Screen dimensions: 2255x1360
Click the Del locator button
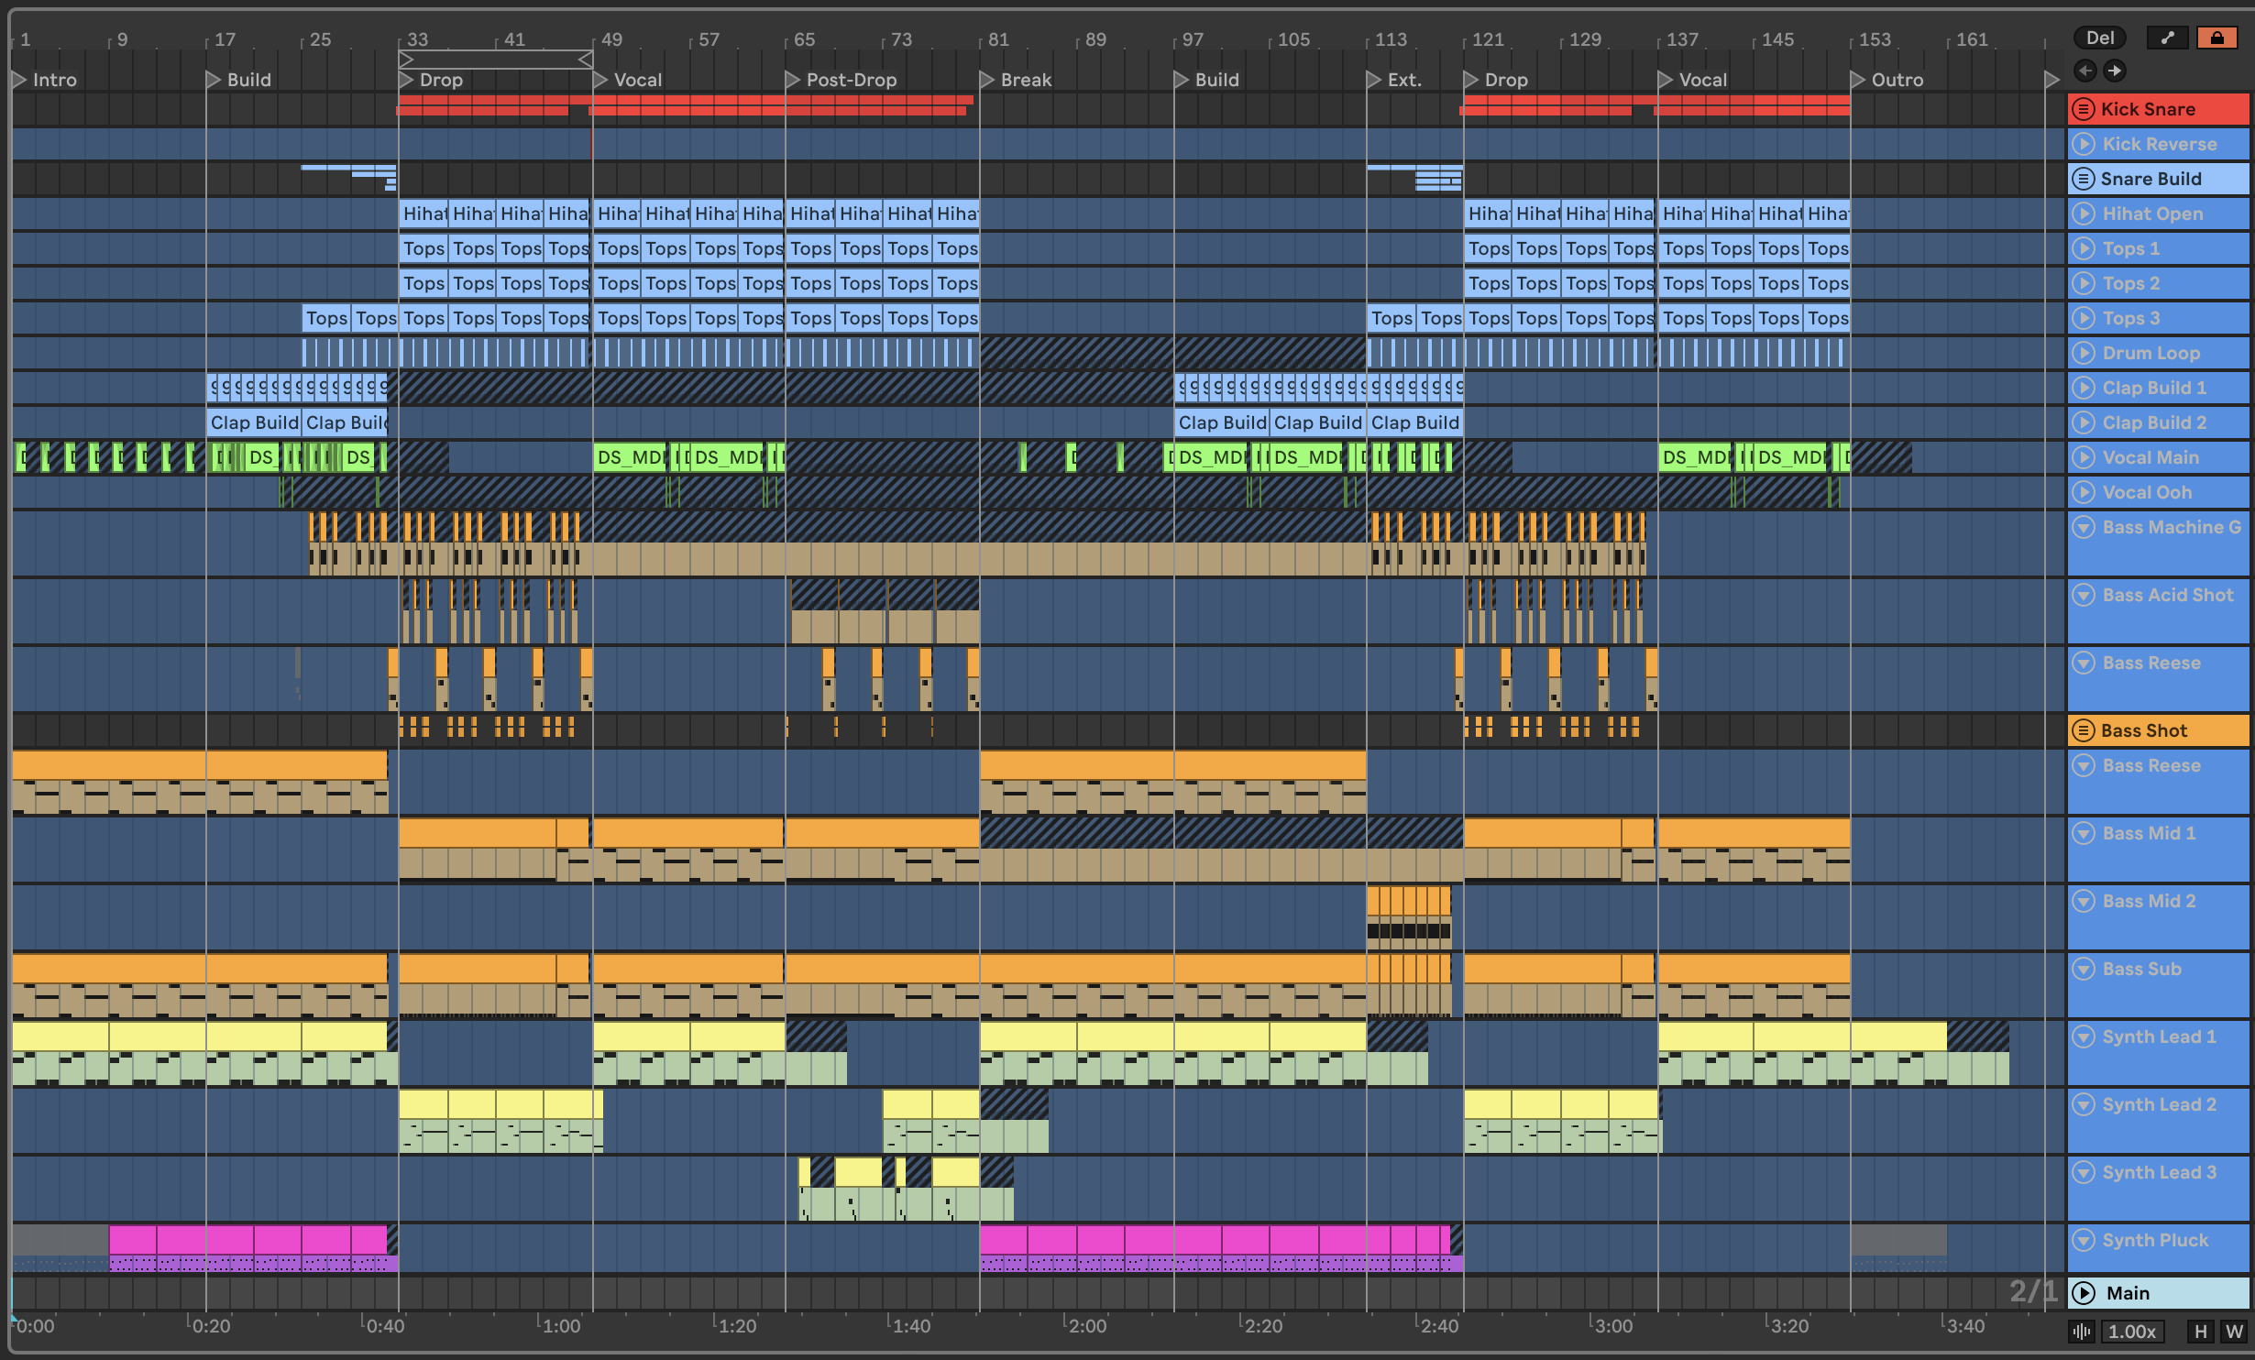[x=2100, y=38]
